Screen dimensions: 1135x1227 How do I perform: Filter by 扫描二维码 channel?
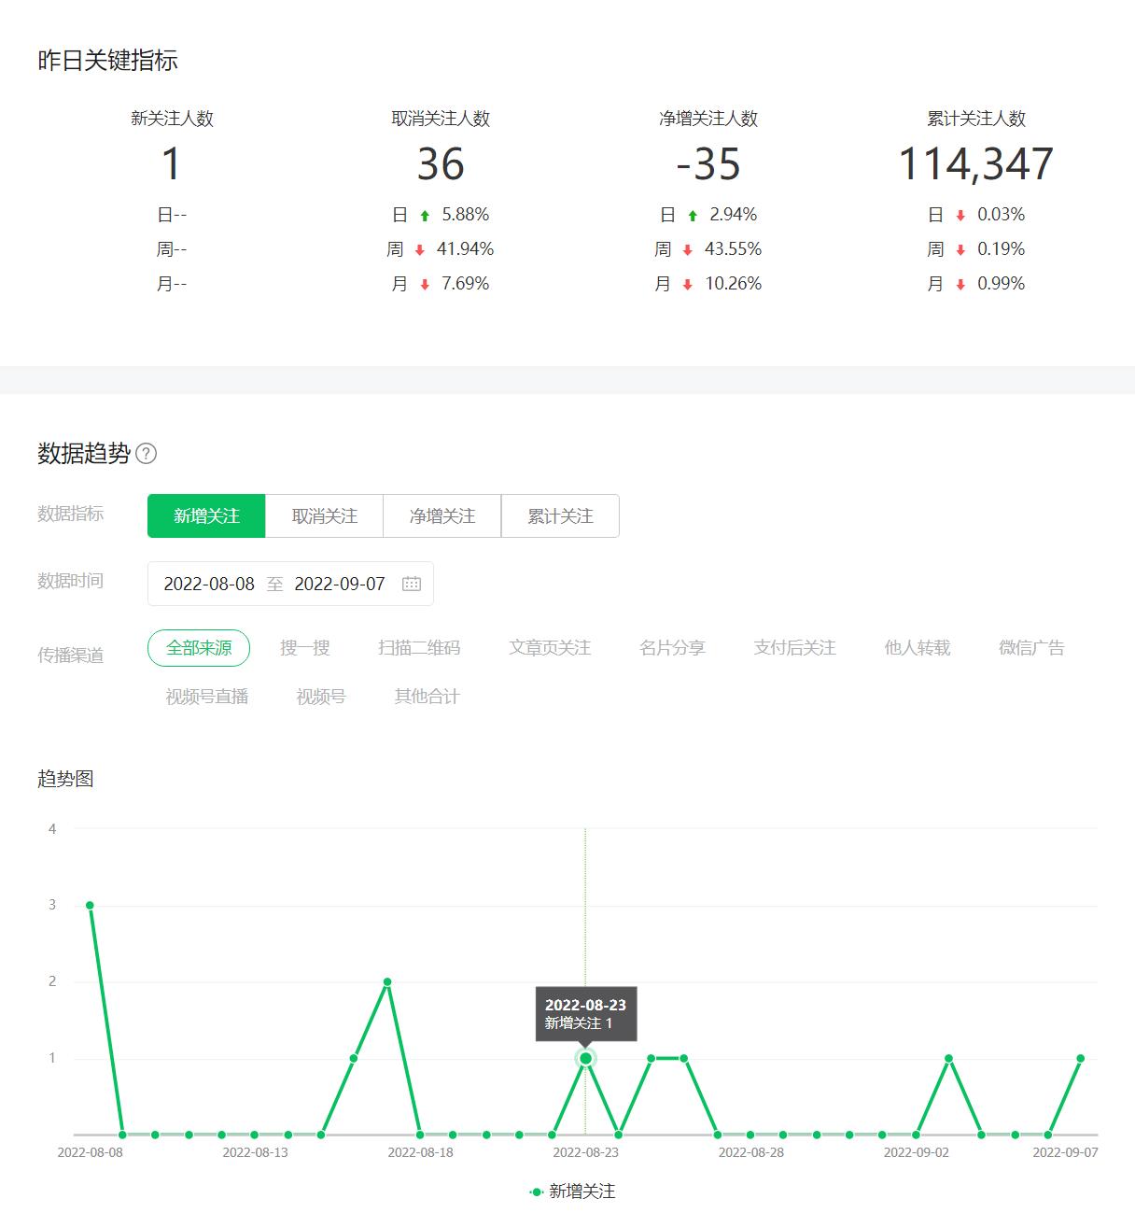pyautogui.click(x=419, y=648)
